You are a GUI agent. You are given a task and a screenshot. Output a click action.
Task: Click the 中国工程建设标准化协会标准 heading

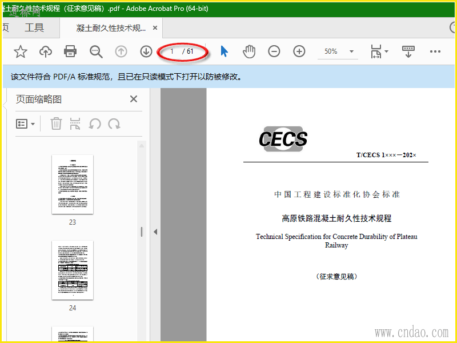pyautogui.click(x=336, y=194)
